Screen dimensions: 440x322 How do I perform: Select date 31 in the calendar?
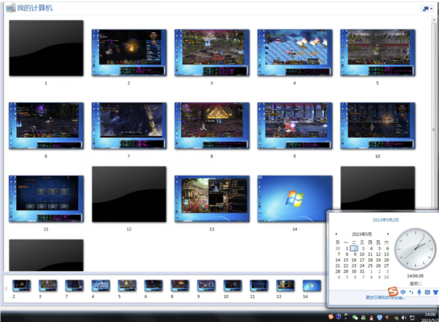(x=362, y=271)
